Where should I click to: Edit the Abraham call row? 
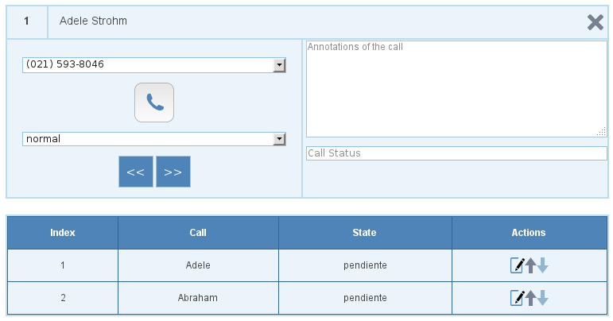[517, 298]
